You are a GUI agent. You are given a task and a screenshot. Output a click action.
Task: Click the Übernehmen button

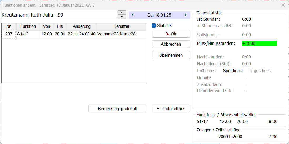click(x=171, y=55)
